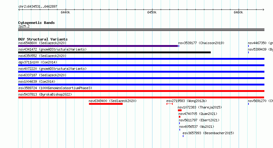Click the nsv6548600 (Sedlazeck2020) variant label

point(42,43)
